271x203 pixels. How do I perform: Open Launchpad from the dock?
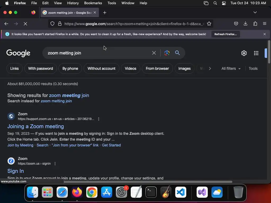coord(47,192)
